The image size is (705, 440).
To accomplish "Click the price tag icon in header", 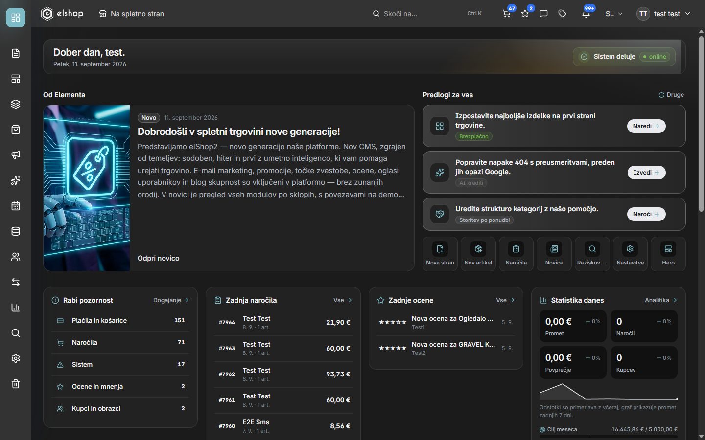I will [562, 14].
